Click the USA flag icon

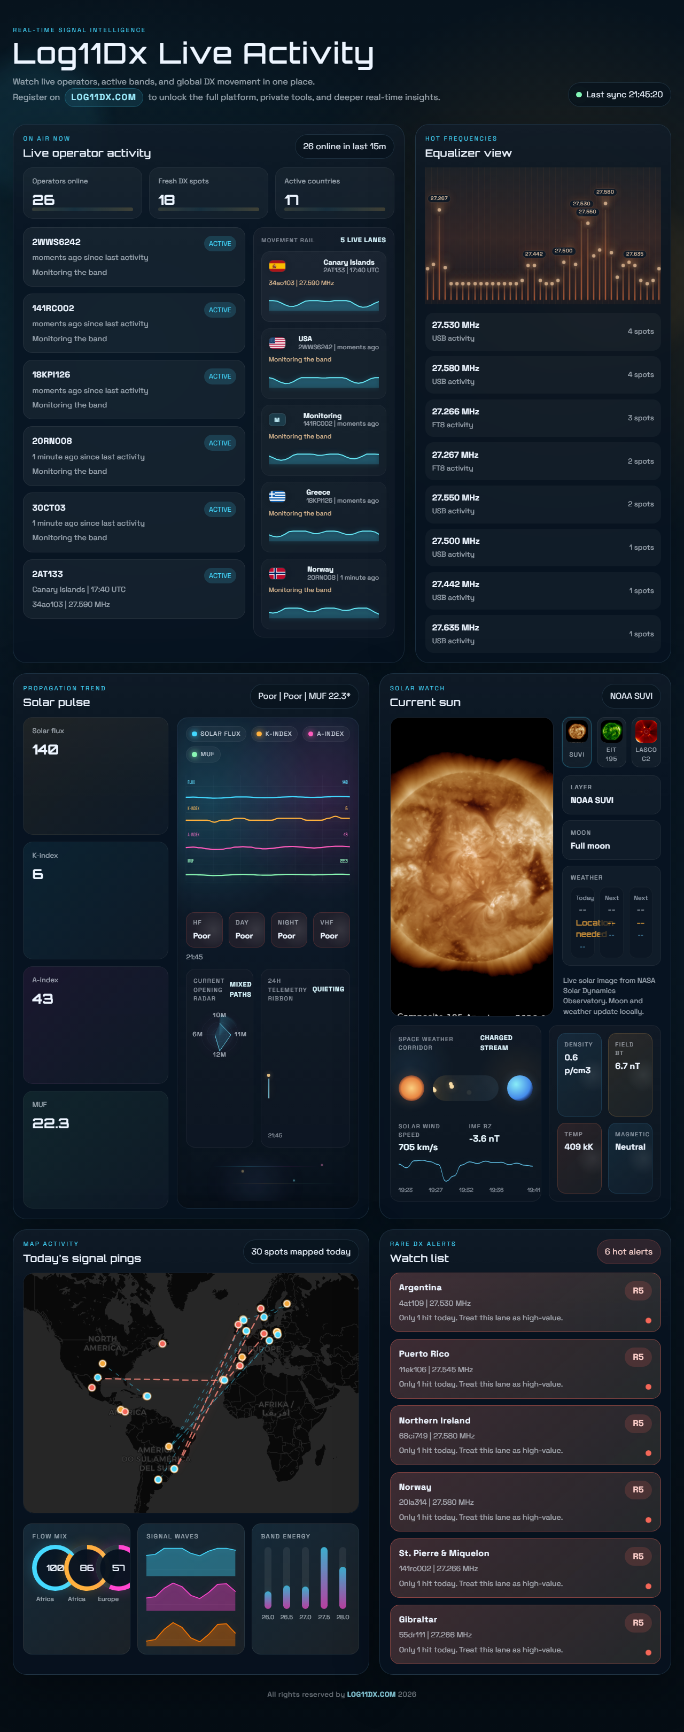pyautogui.click(x=277, y=343)
